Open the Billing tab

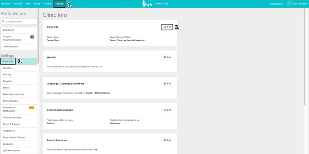[x=37, y=4]
